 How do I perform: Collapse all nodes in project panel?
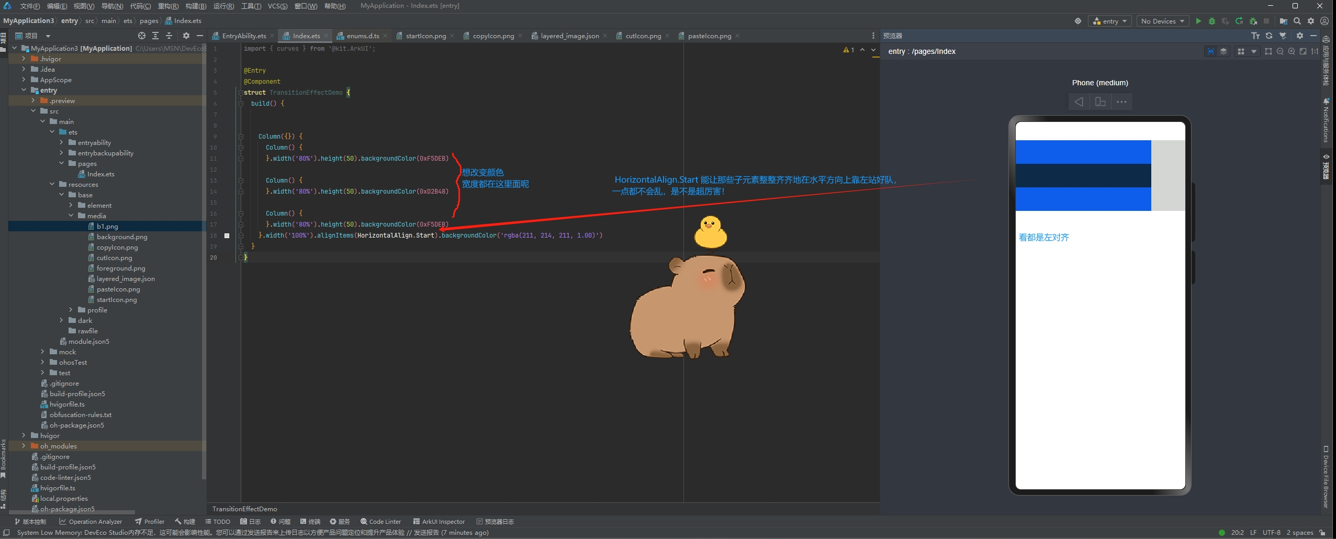[169, 36]
